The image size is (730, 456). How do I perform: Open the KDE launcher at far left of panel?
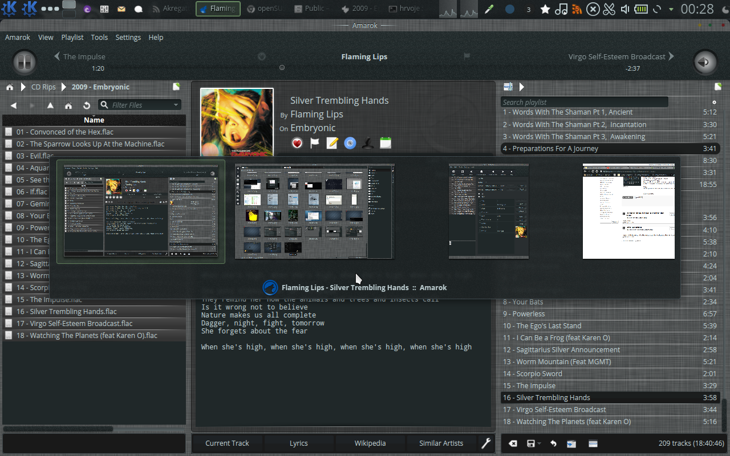pyautogui.click(x=10, y=9)
